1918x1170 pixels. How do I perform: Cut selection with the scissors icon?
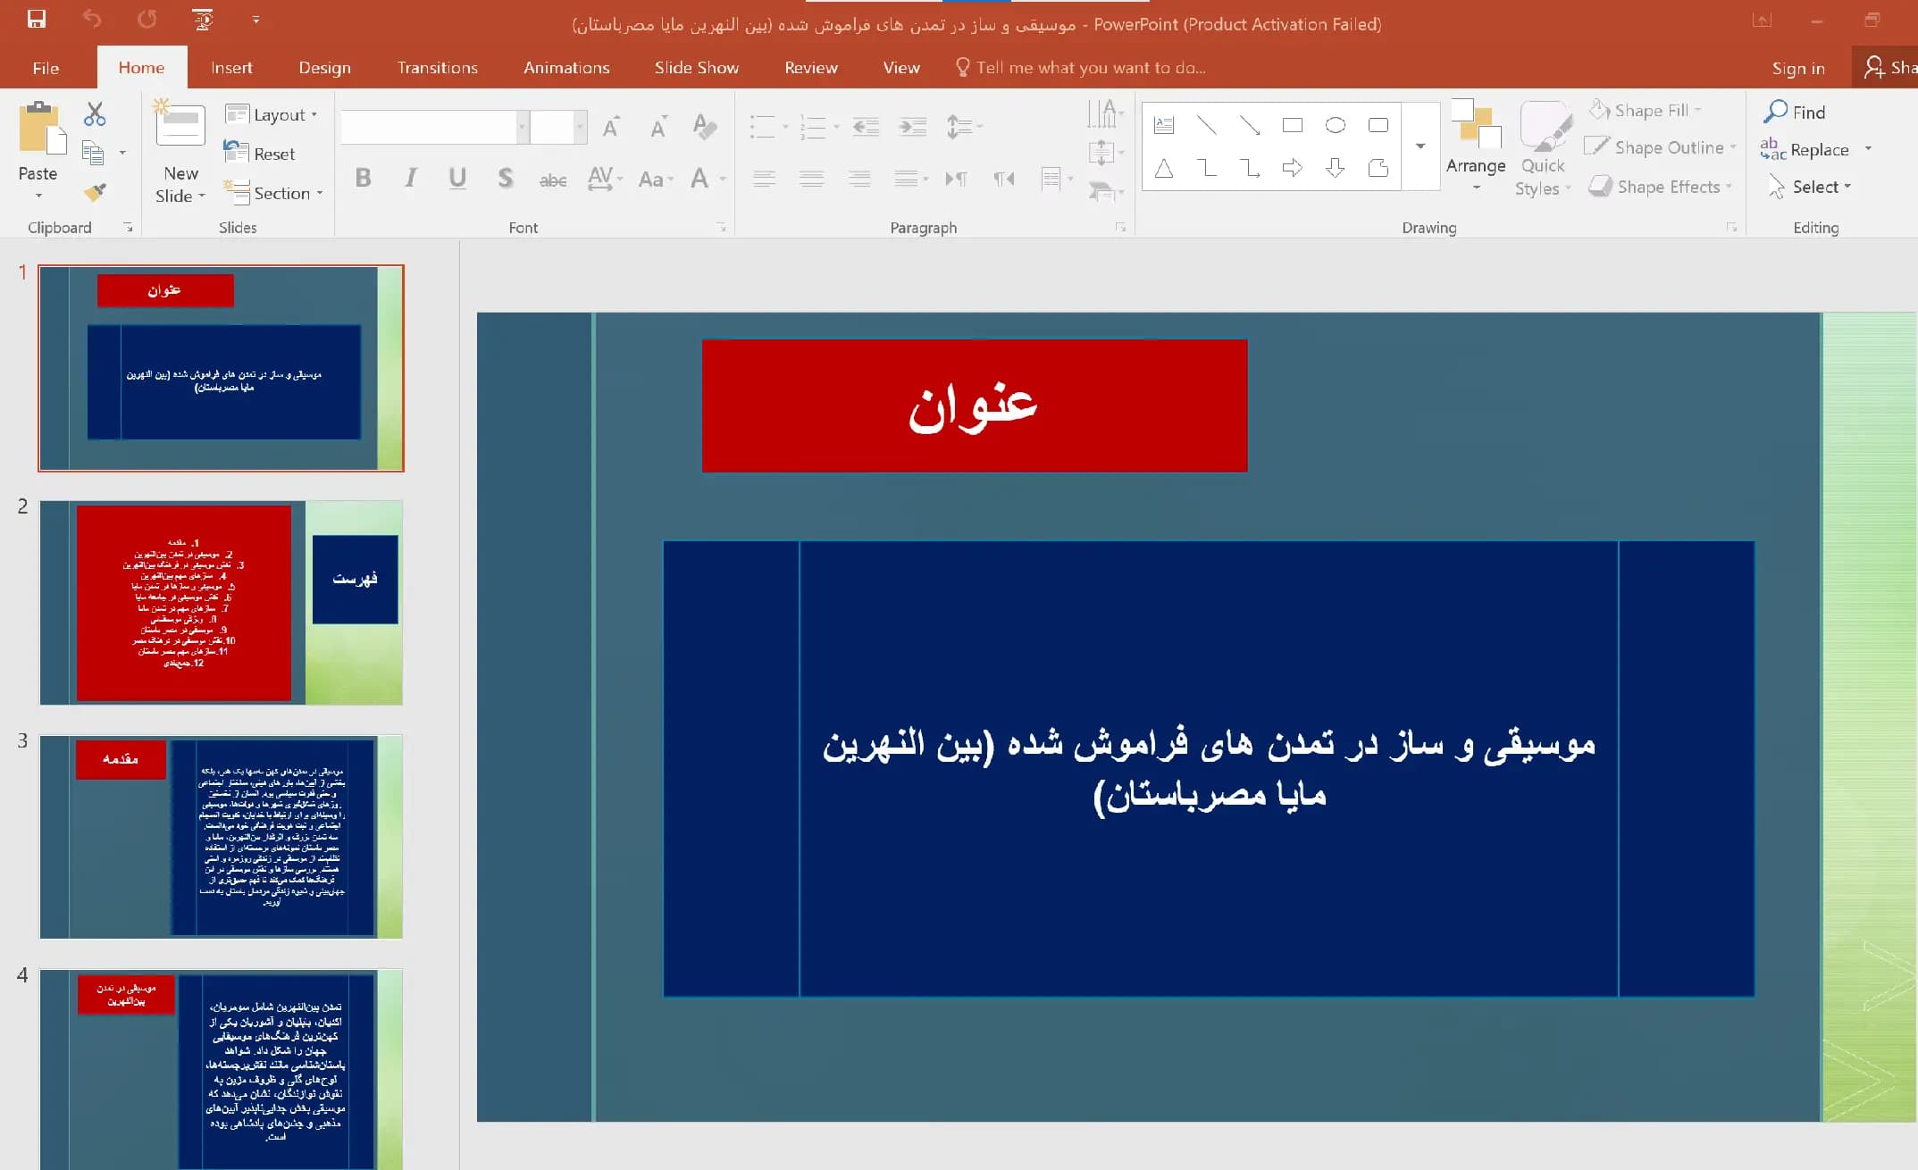coord(95,113)
